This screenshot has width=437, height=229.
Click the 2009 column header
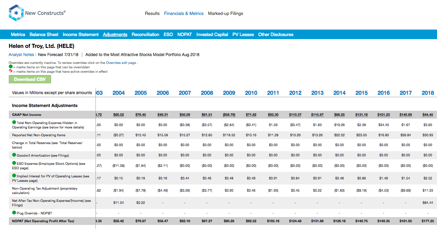(229, 93)
